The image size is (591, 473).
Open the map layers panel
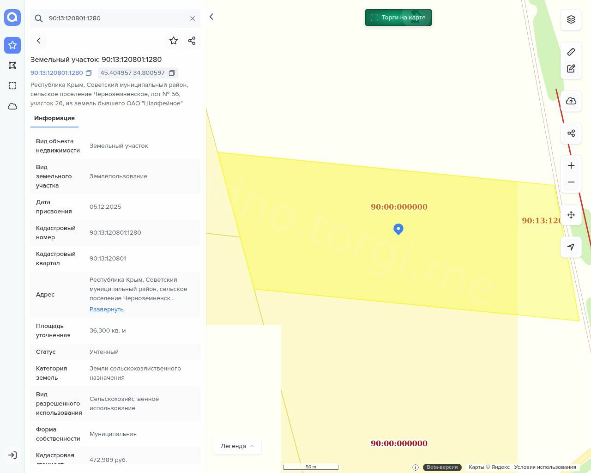(x=571, y=19)
